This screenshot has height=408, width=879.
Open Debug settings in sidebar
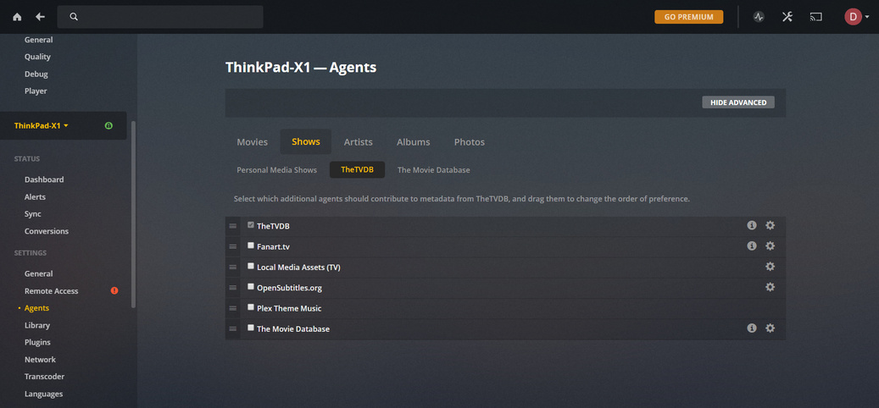tap(36, 74)
